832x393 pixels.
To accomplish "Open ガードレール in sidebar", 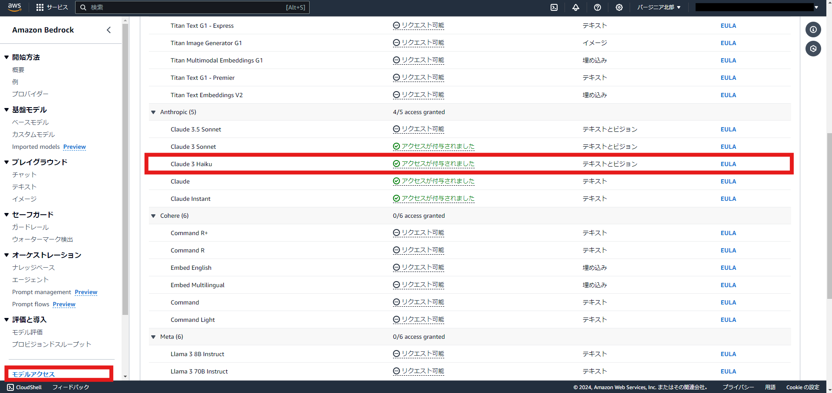I will [x=30, y=227].
